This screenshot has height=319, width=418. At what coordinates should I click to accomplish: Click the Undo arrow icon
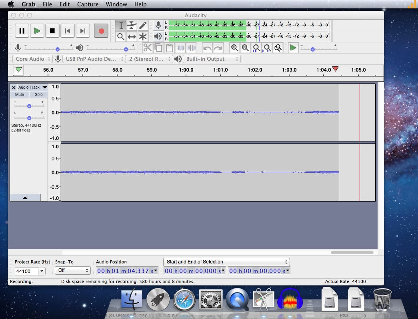(207, 48)
